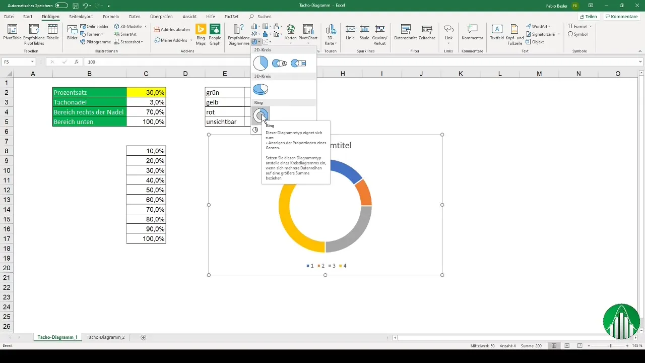This screenshot has height=363, width=645.
Task: Insert a Textfeld
Action: click(497, 33)
